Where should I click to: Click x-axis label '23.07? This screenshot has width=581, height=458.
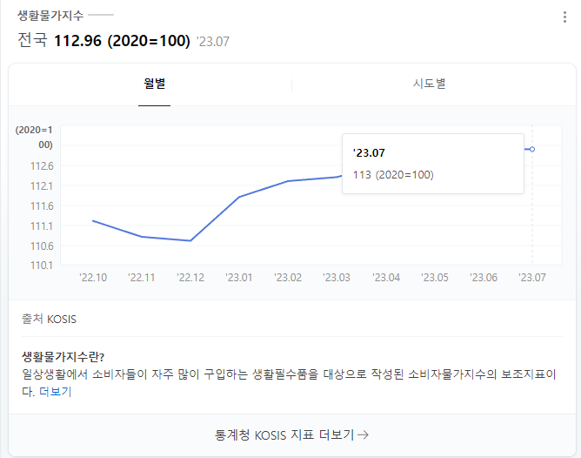click(x=532, y=278)
